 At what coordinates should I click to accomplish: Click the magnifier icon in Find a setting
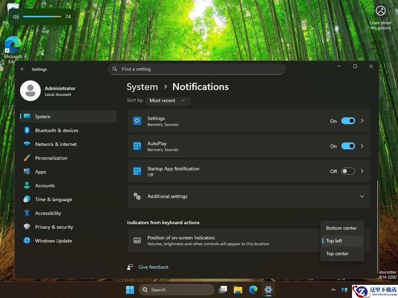coord(115,69)
